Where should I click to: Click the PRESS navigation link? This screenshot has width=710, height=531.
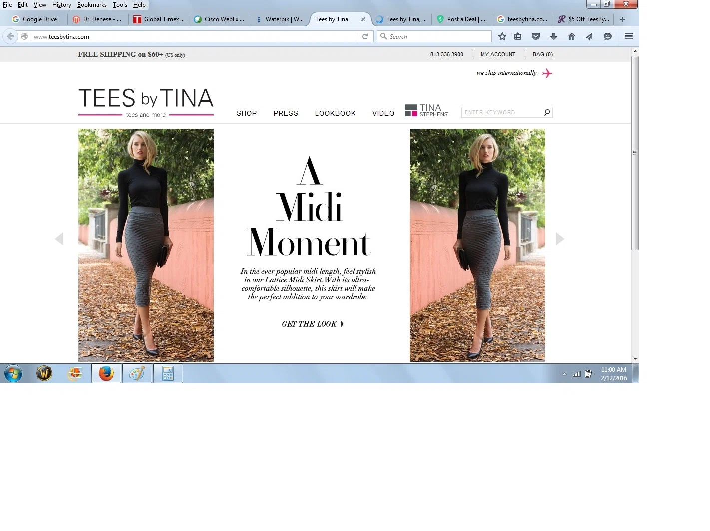pos(286,113)
